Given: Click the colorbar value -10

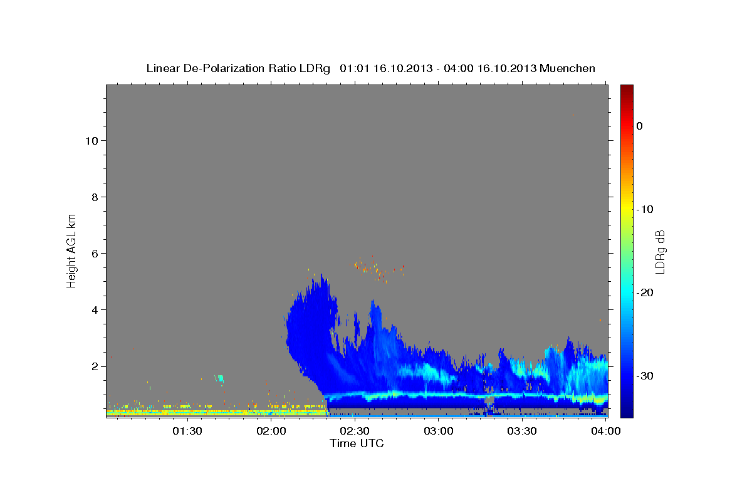Looking at the screenshot, I should pos(645,209).
